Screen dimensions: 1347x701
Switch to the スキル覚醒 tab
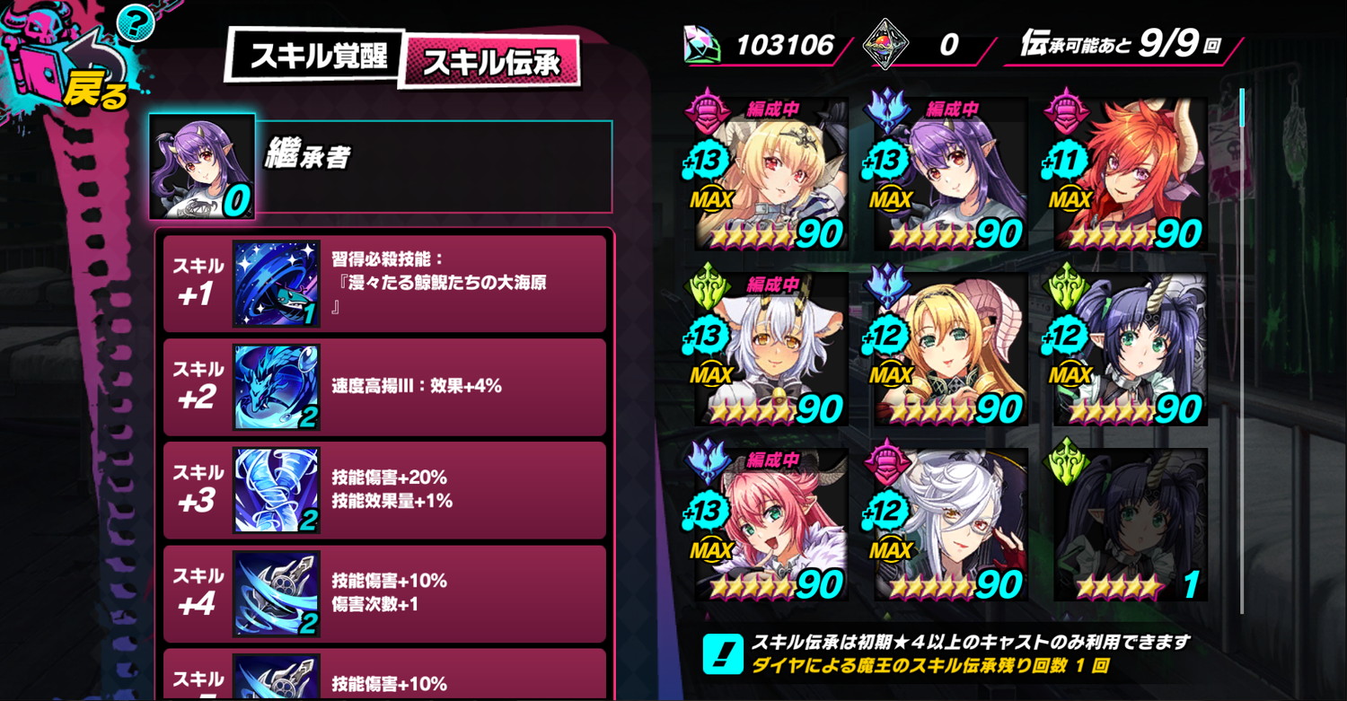(x=316, y=56)
